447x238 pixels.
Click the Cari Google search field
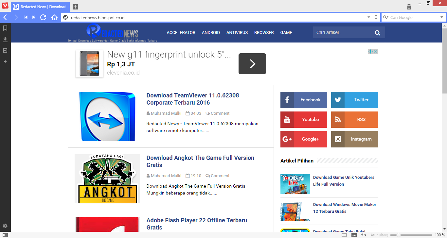pos(414,18)
